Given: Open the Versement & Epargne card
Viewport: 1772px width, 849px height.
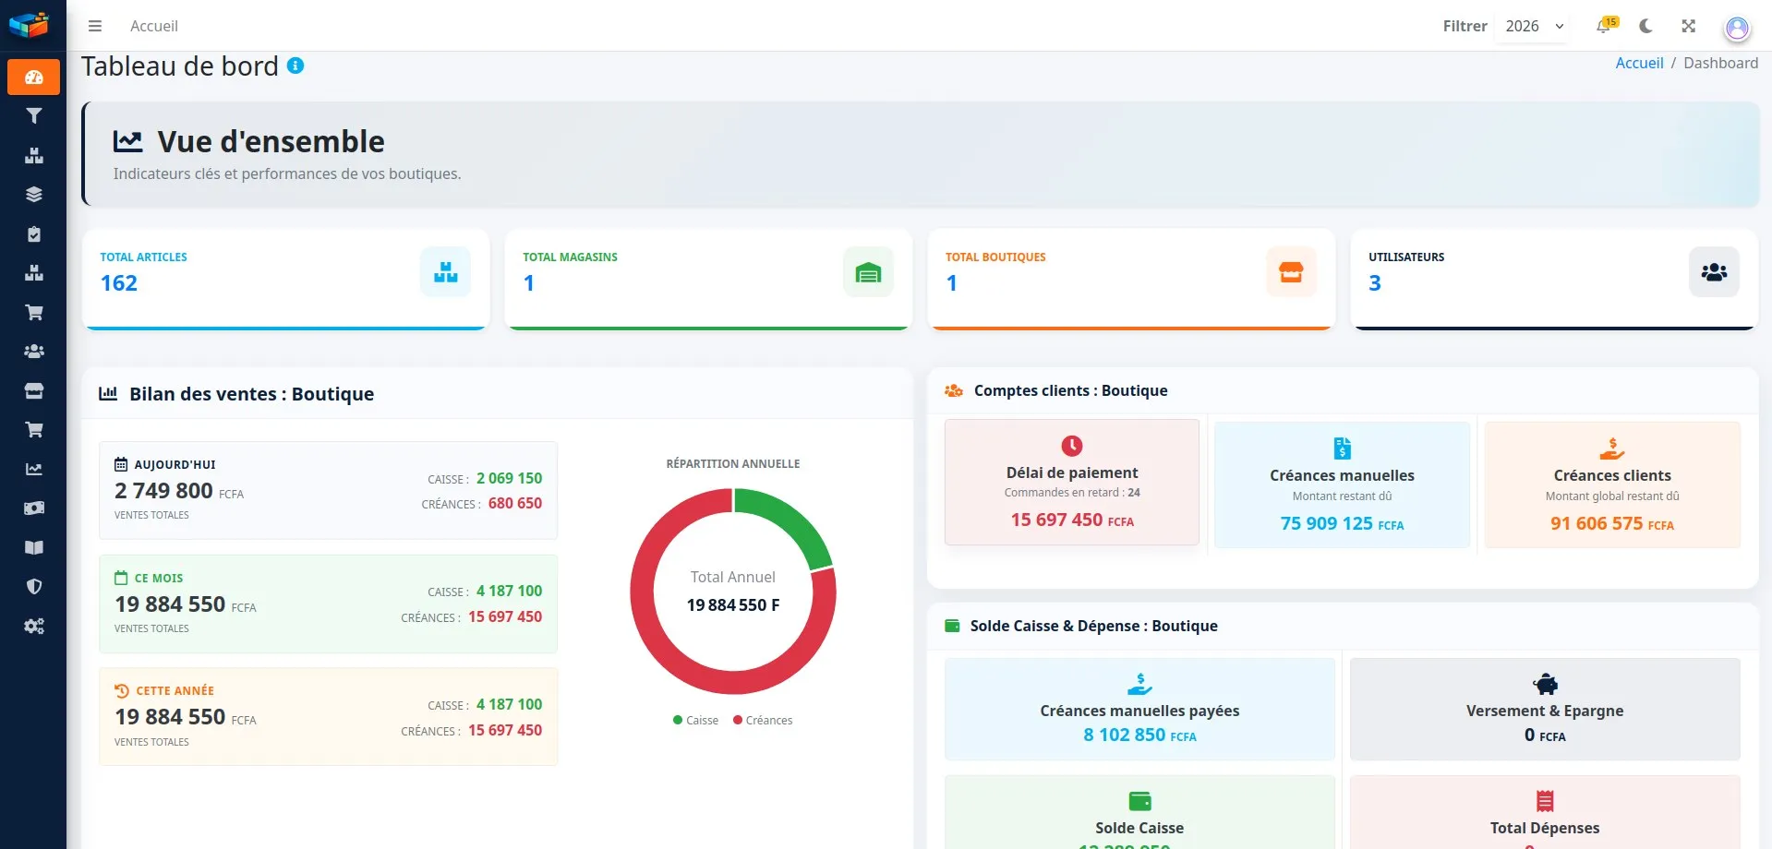Looking at the screenshot, I should tap(1545, 709).
